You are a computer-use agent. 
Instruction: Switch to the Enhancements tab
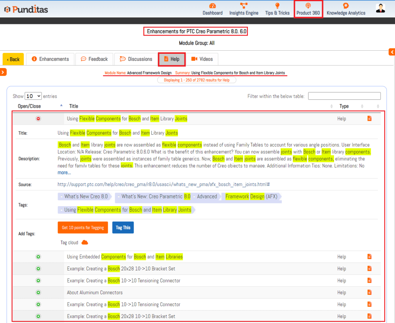tap(50, 59)
